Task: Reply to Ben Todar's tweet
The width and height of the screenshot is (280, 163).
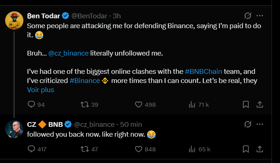Action: tap(32, 105)
